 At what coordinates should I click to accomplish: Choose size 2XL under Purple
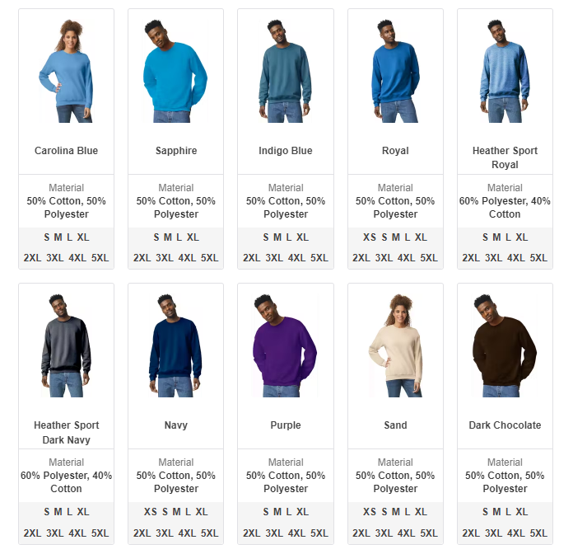pos(251,533)
